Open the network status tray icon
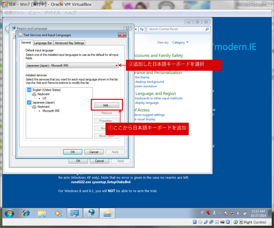 coord(232,213)
